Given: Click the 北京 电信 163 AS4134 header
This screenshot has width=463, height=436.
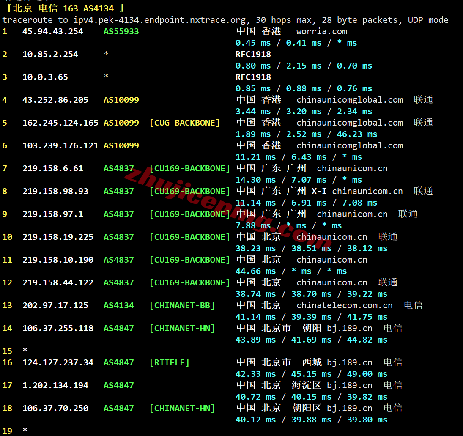Looking at the screenshot, I should click(65, 8).
